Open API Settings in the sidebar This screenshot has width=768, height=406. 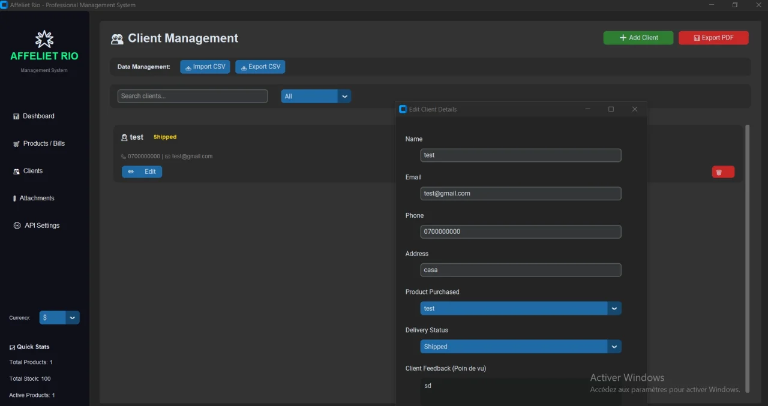tap(37, 226)
